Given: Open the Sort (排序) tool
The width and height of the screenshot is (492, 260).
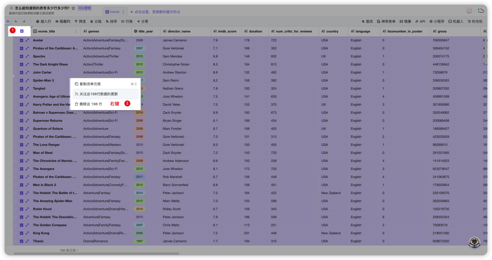Looking at the screenshot, I should [x=111, y=22].
